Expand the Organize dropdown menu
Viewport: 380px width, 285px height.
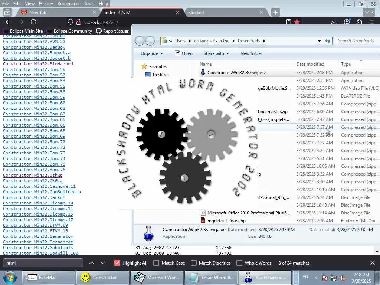[152, 53]
